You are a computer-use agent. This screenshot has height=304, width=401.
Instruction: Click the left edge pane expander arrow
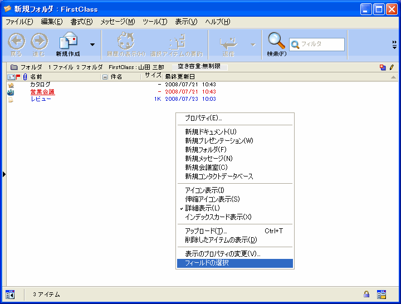pyautogui.click(x=4, y=175)
